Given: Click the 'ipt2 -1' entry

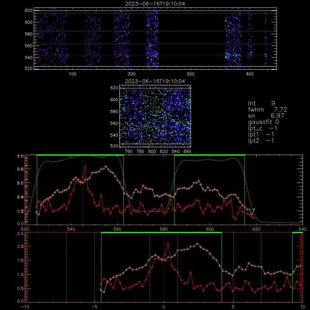Looking at the screenshot, I should click(261, 140).
